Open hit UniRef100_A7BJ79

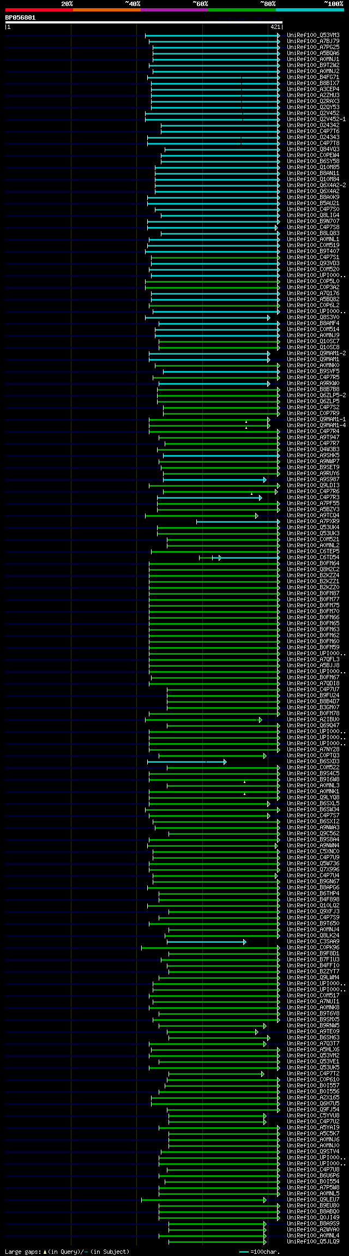click(313, 41)
